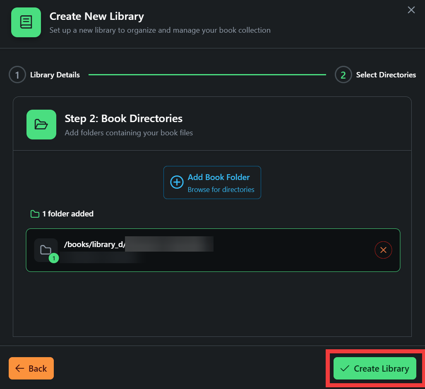
Task: Click the green badge showing 1
Action: [x=54, y=259]
